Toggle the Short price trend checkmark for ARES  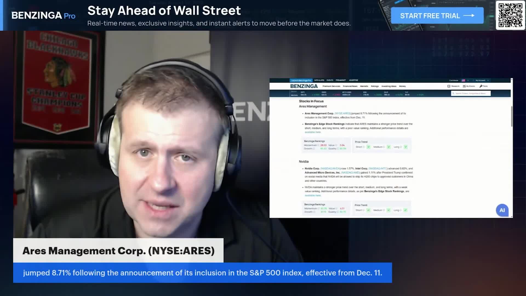(368, 147)
